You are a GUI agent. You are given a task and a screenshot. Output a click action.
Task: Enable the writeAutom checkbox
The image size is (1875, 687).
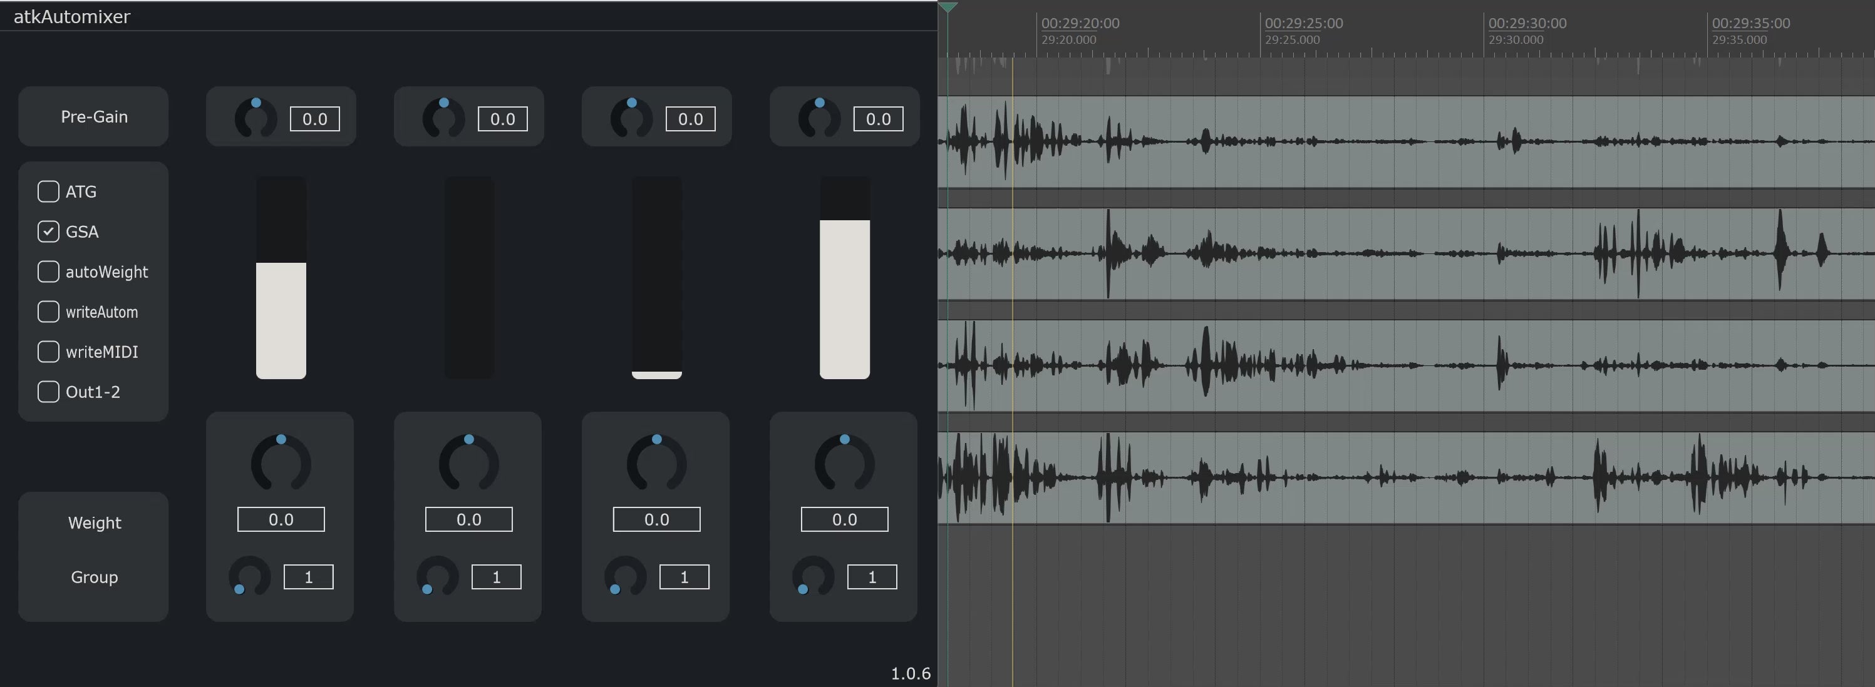click(48, 311)
